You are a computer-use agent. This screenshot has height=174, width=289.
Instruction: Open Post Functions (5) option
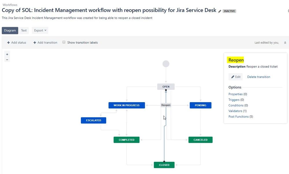click(x=241, y=117)
